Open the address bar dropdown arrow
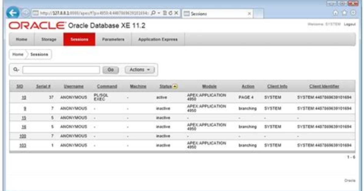The height and width of the screenshot is (191, 364). coord(159,13)
